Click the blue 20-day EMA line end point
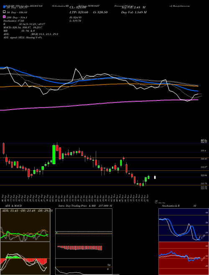The height and width of the screenshot is (275, 209). (198, 91)
